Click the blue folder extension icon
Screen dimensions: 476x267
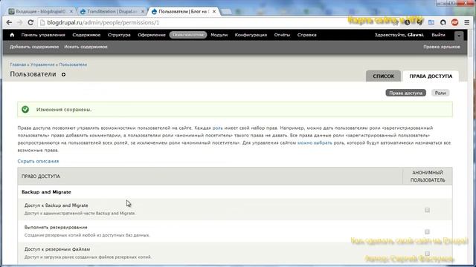click(x=431, y=22)
